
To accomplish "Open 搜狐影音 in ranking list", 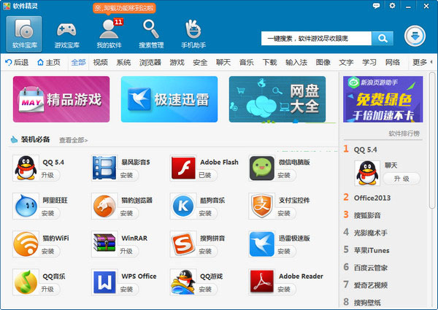I will click(367, 215).
